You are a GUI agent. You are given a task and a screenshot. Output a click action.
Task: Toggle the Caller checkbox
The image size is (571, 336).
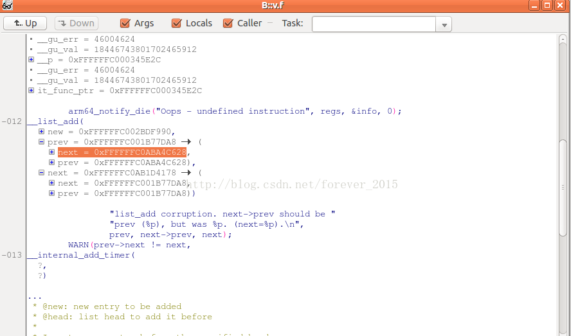[228, 23]
